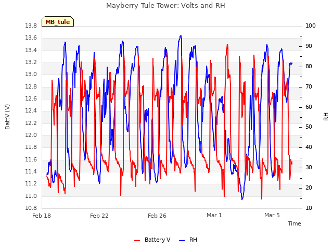Click the 20 RH tick label
Image resolution: width=333 pixels, height=250 pixels.
[309, 187]
